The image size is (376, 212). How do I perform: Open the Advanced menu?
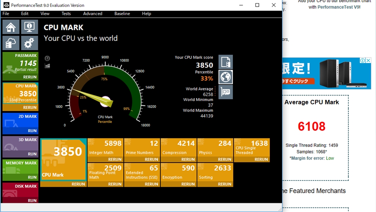[93, 14]
